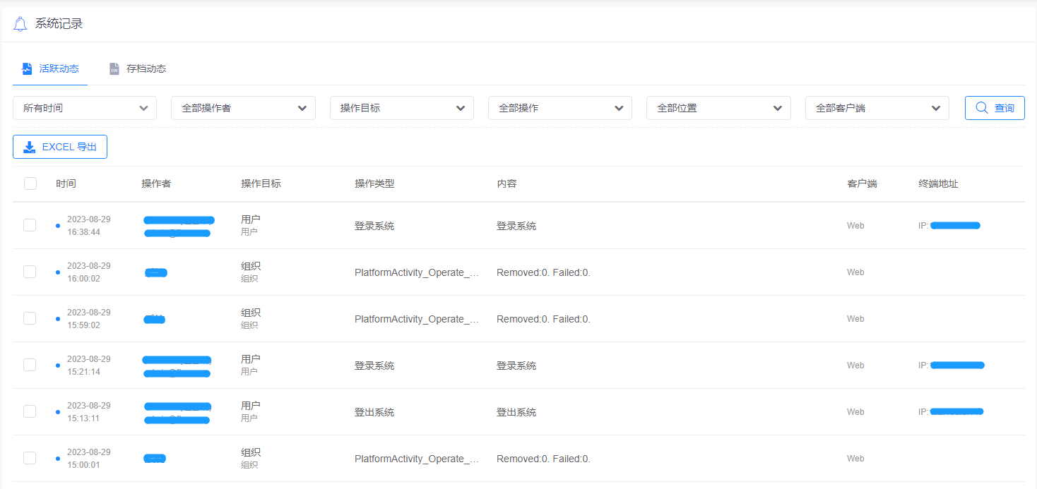Viewport: 1037px width, 489px height.
Task: Check the box for the 16:38:44 record
Action: coord(30,225)
